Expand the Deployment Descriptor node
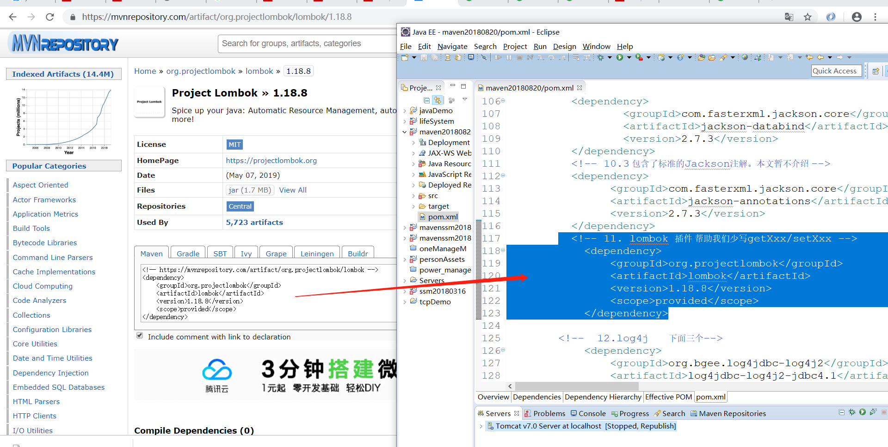This screenshot has height=447, width=888. coord(413,143)
